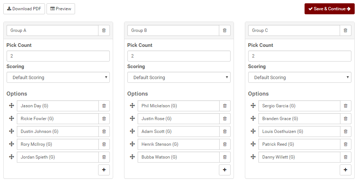Edit the Group B name field
The image size is (358, 182).
coord(173,30)
